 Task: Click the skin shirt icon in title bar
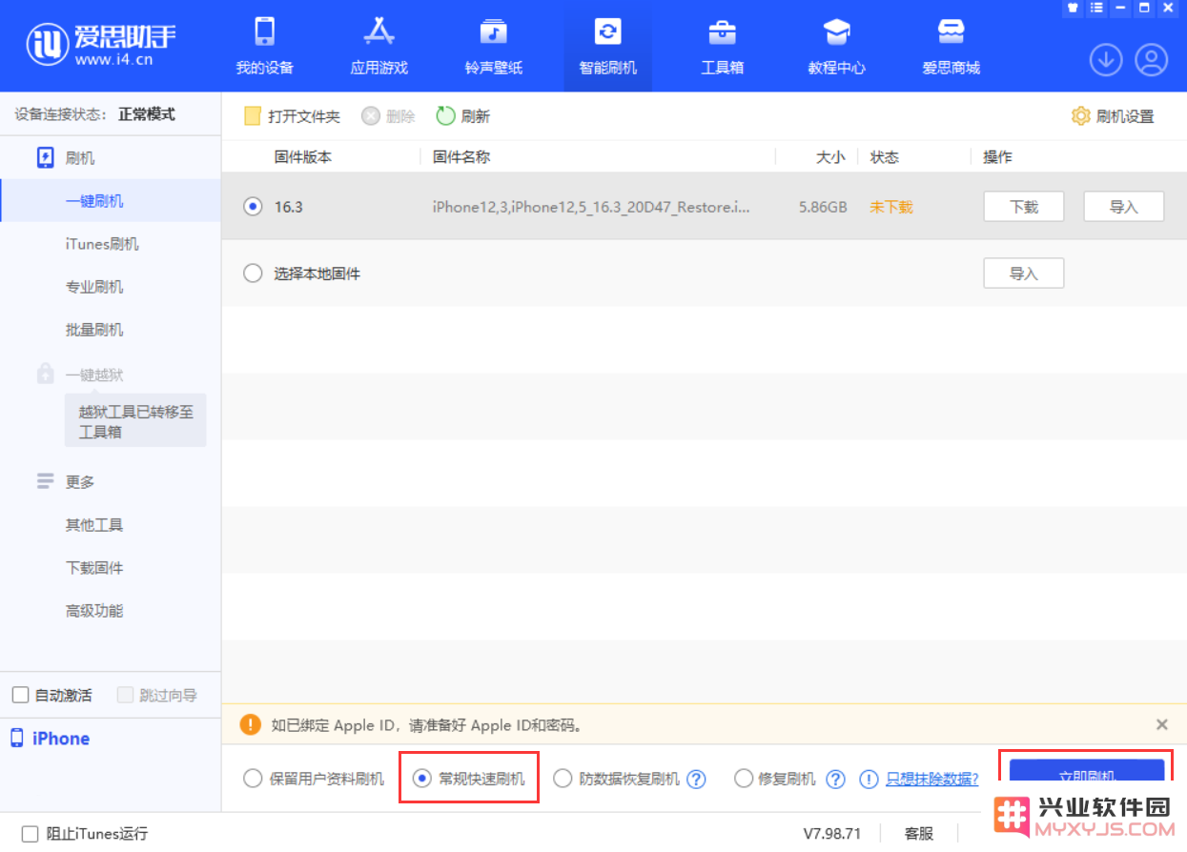(x=1073, y=8)
